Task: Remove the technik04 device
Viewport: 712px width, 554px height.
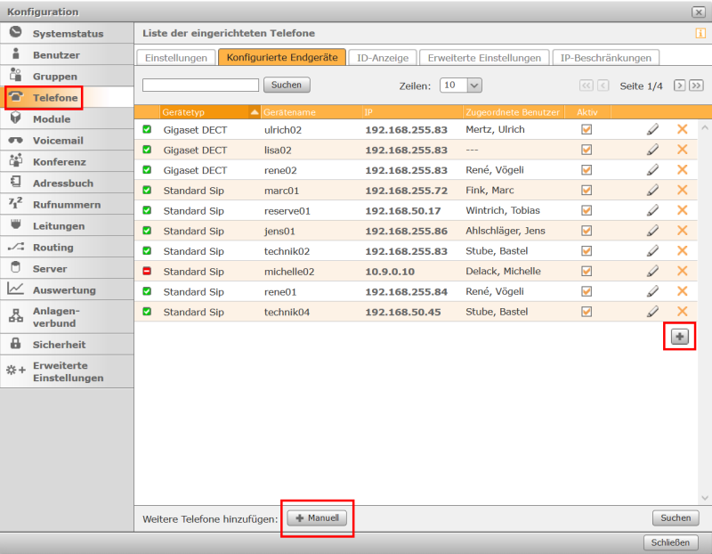Action: pyautogui.click(x=682, y=312)
